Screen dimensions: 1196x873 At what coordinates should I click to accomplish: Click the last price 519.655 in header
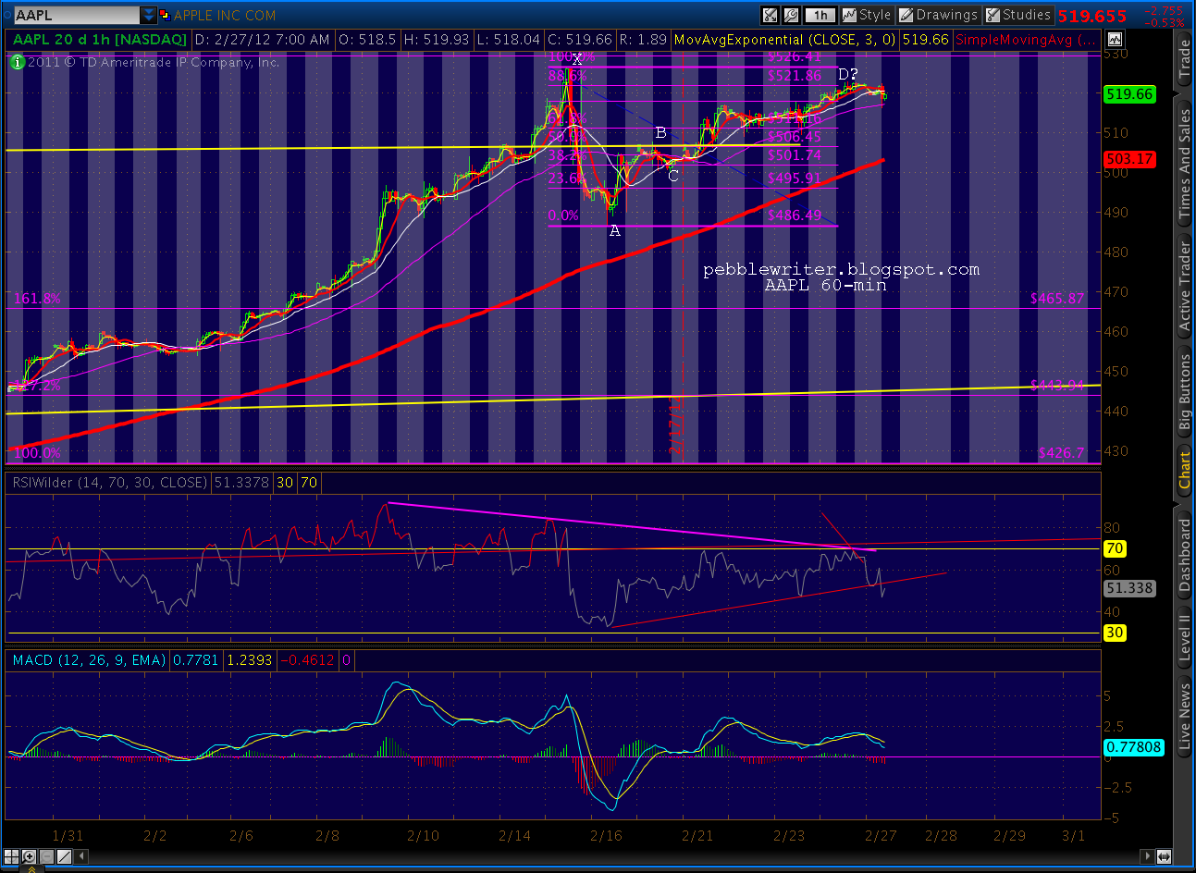pyautogui.click(x=1092, y=16)
